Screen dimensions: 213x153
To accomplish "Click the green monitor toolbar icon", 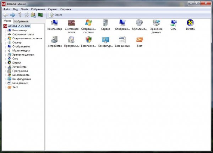I will 40,15.
